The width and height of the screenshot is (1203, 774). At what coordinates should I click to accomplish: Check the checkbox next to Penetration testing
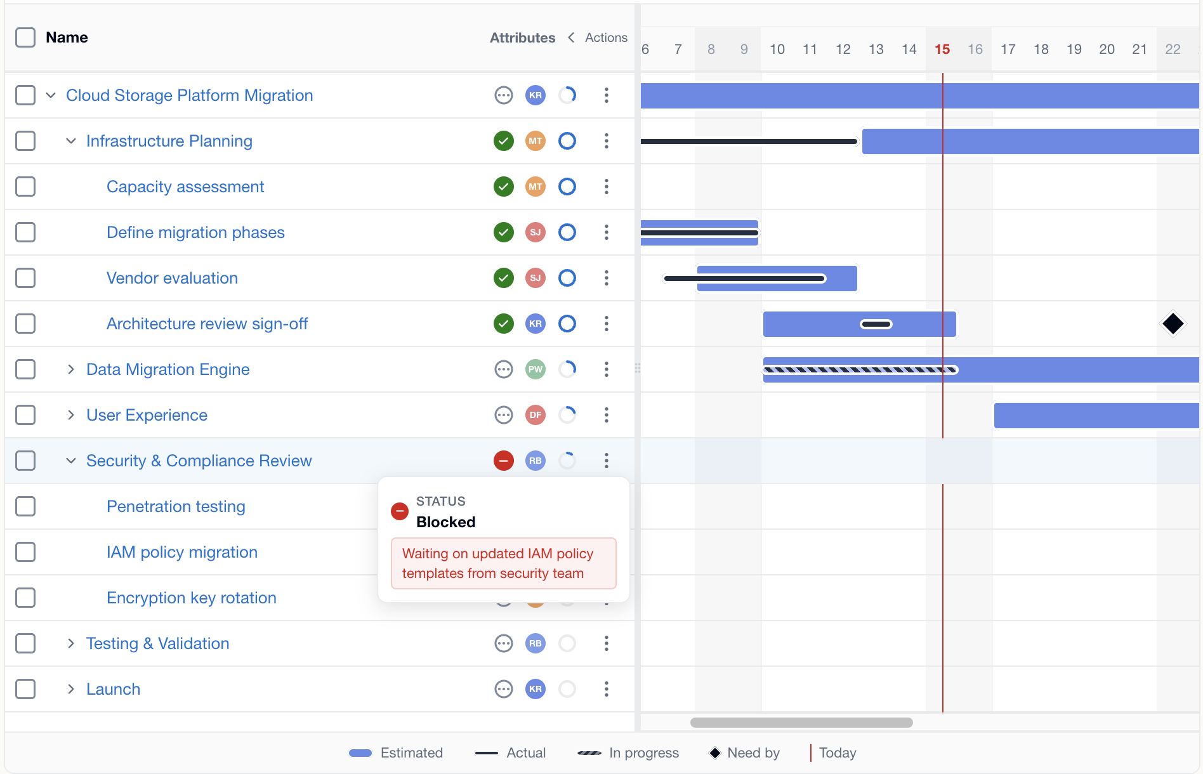click(x=25, y=506)
